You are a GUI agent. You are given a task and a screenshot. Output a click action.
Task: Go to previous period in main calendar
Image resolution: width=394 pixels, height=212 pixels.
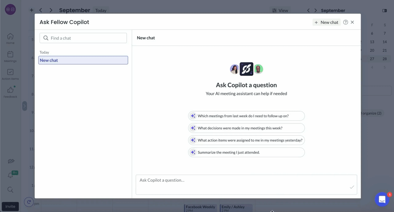click(x=41, y=10)
